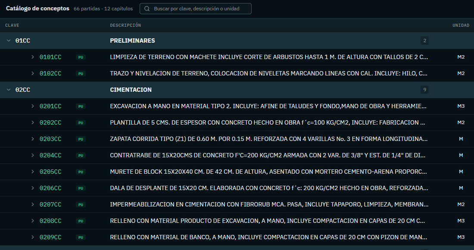Viewport: 474px width, 250px height.
Task: Click the PU badge of 0209CC
Action: (x=81, y=237)
